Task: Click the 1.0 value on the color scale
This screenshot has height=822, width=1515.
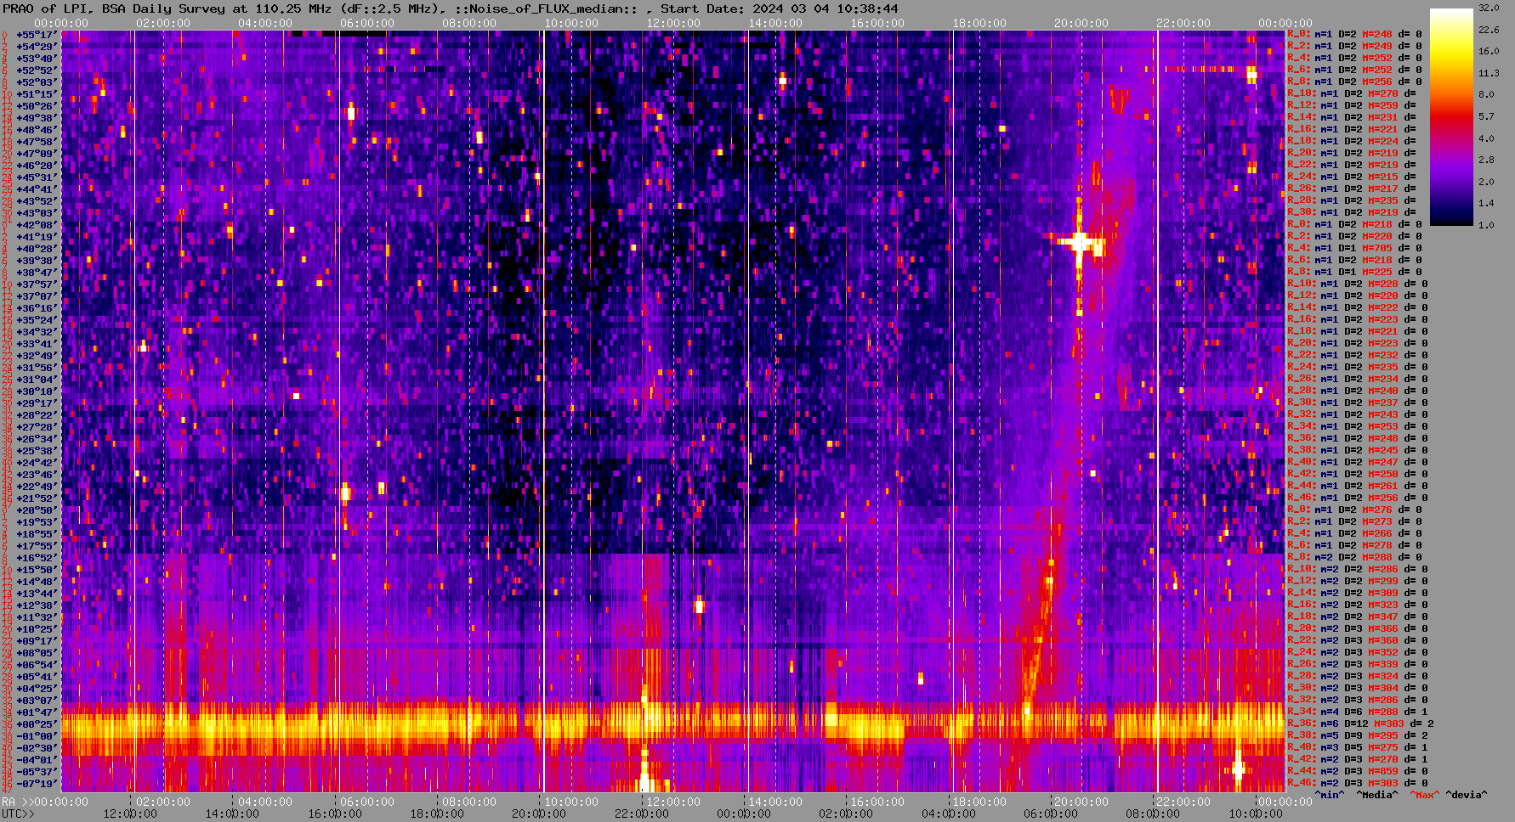Action: pyautogui.click(x=1486, y=225)
